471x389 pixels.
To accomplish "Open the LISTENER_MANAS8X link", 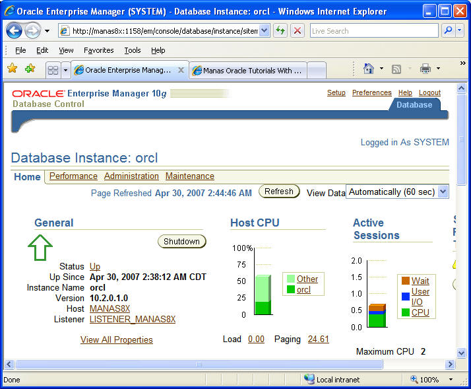I will [133, 319].
